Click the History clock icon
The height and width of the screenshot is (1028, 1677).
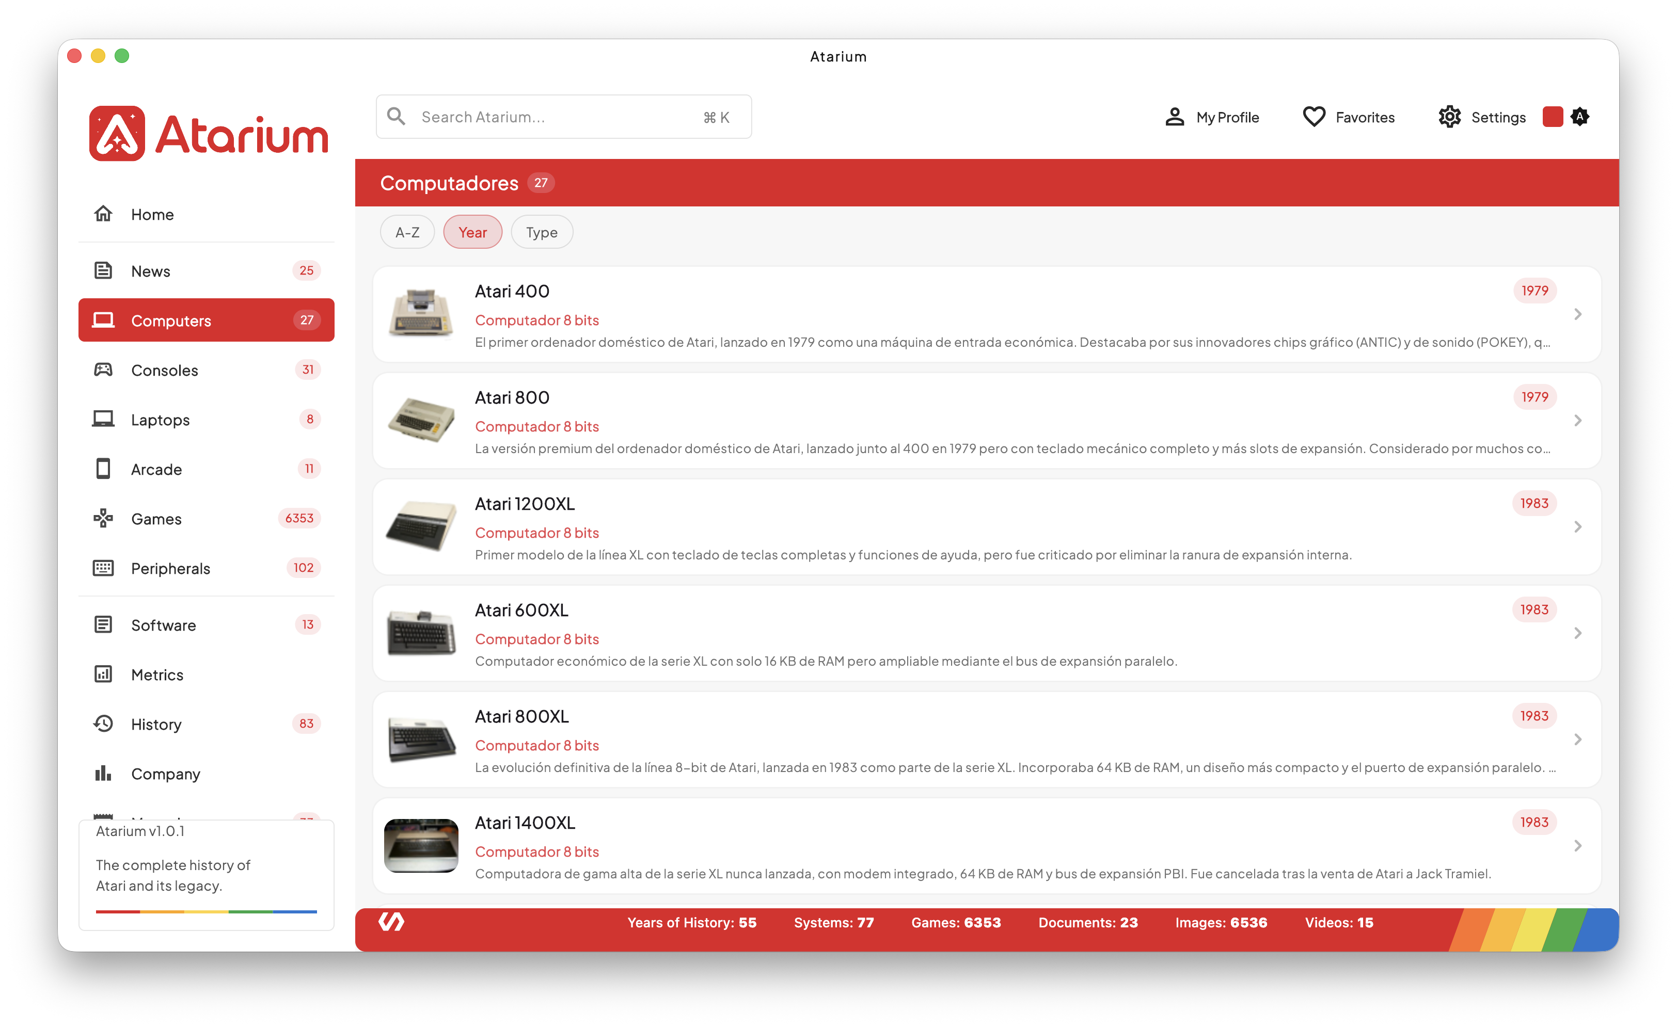(103, 724)
